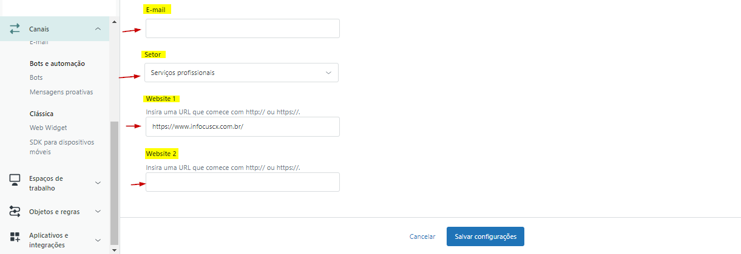Go to Mensagens proativas
741x254 pixels.
[x=61, y=92]
